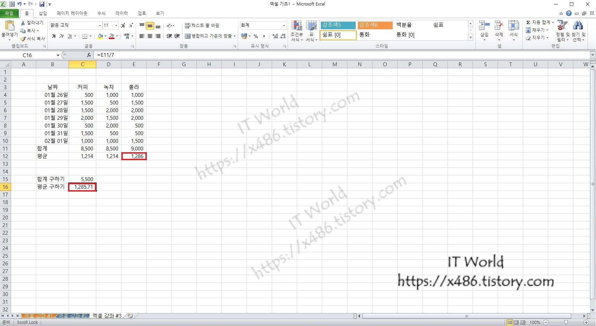Apply the 쉼표 [0] cell style
The image size is (596, 326).
point(338,35)
